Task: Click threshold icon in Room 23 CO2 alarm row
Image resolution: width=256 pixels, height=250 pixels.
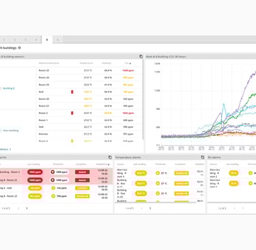Action: [x=53, y=196]
